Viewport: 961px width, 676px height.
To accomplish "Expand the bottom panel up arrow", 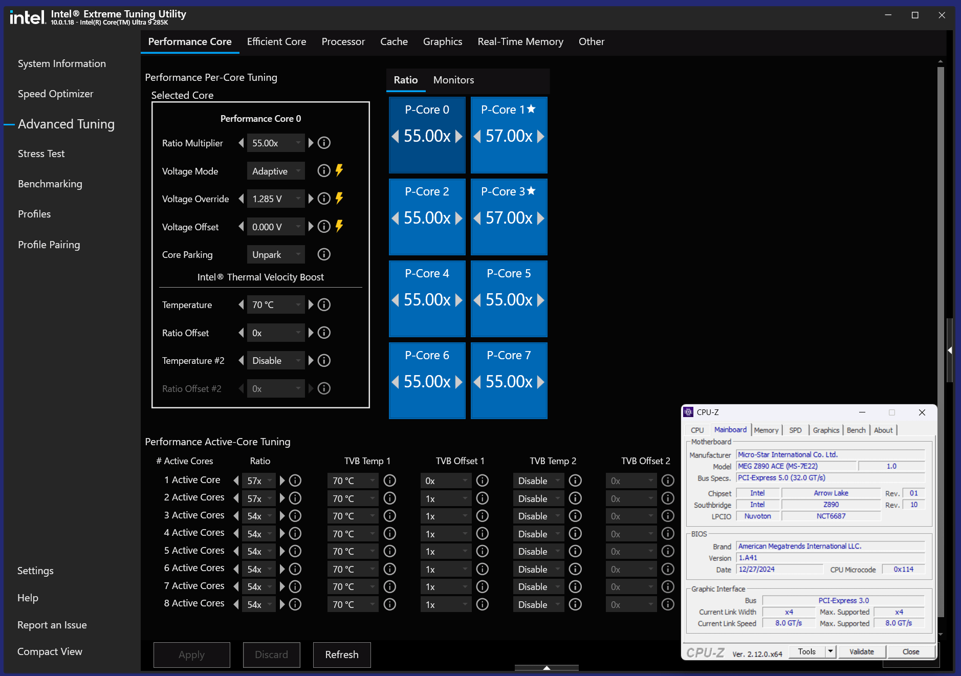I will (547, 668).
